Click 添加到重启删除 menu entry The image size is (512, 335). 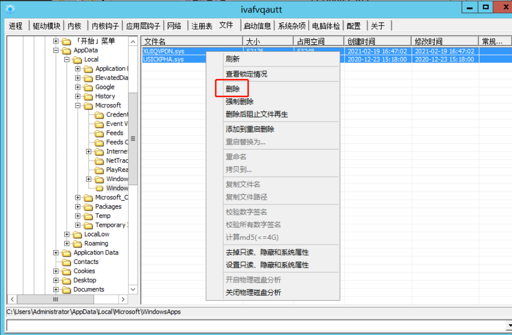(249, 129)
